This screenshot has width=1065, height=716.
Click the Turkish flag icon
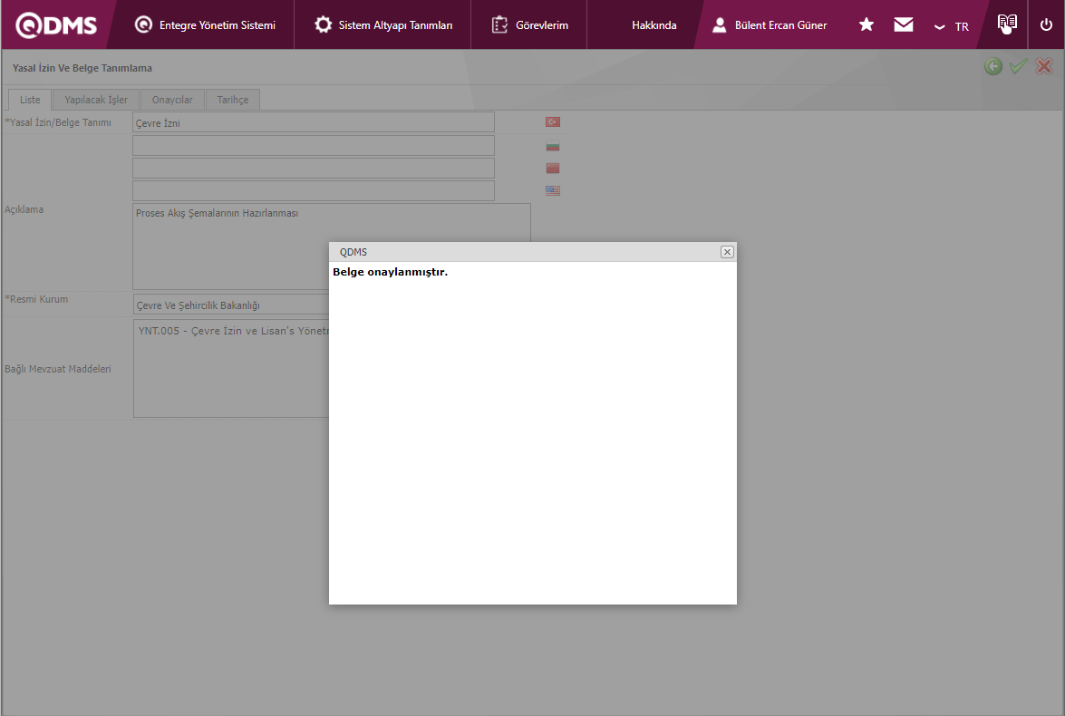[552, 121]
